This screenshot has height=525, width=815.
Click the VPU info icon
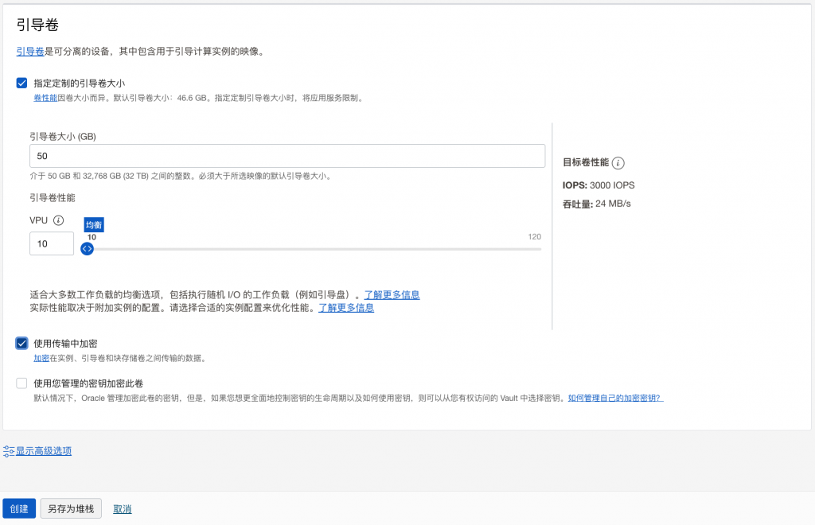(x=58, y=220)
